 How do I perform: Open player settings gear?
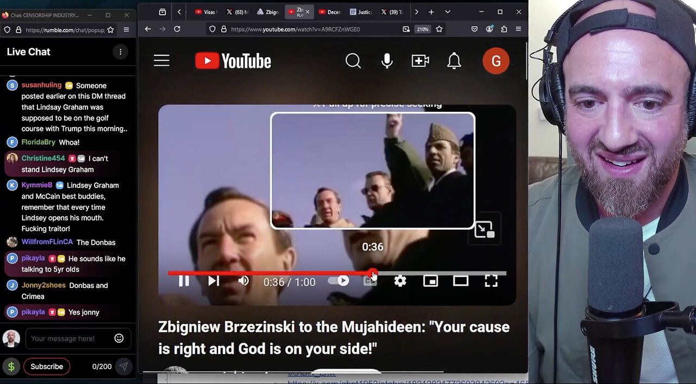400,281
